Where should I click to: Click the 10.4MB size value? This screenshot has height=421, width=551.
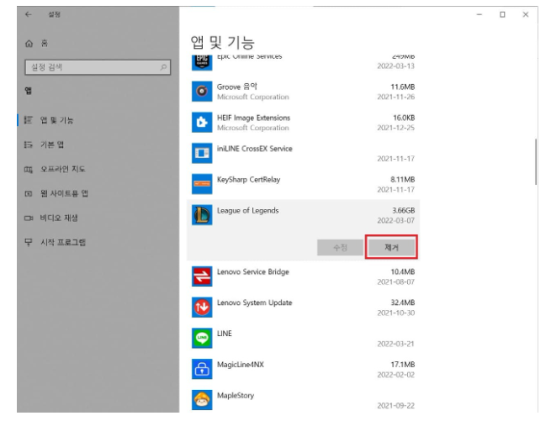(x=403, y=271)
